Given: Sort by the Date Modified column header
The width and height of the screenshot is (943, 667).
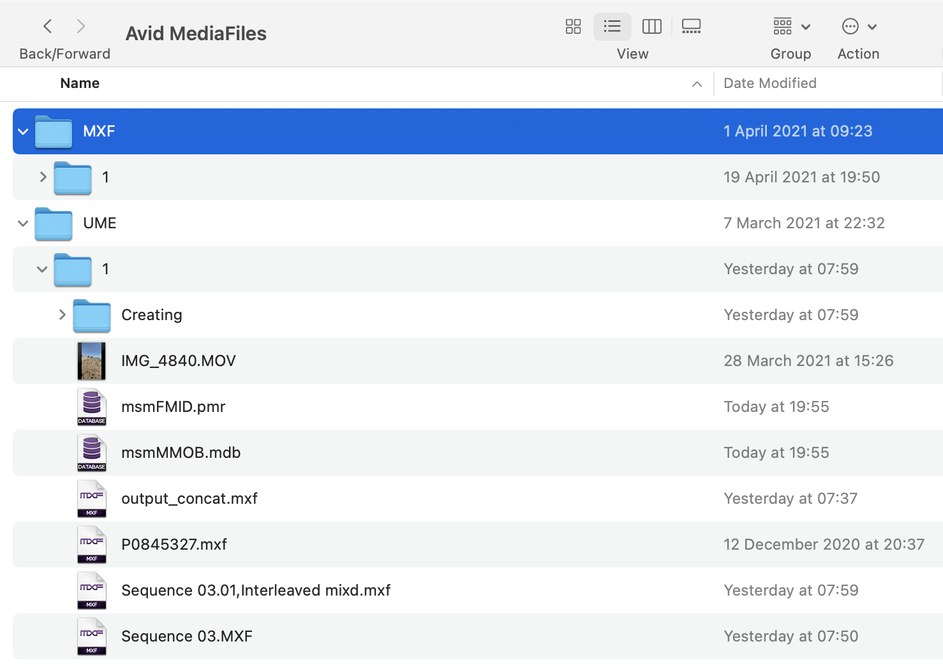Looking at the screenshot, I should (770, 84).
